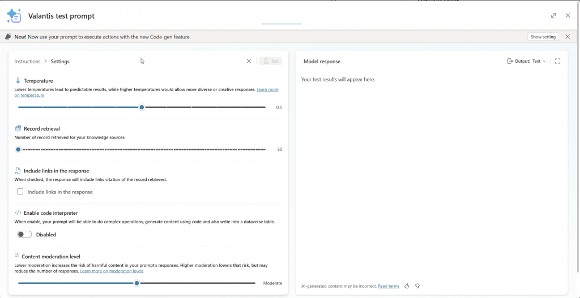Go back to Instructions breadcrumb
Viewport: 580px width, 298px height.
(x=27, y=61)
